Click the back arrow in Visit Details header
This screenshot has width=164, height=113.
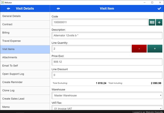[8, 9]
